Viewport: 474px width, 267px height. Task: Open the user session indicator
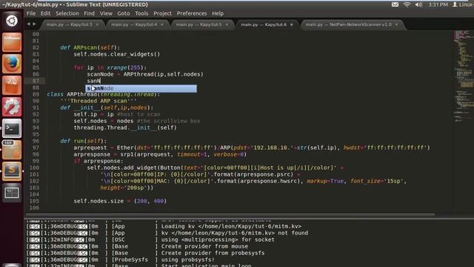463,4
